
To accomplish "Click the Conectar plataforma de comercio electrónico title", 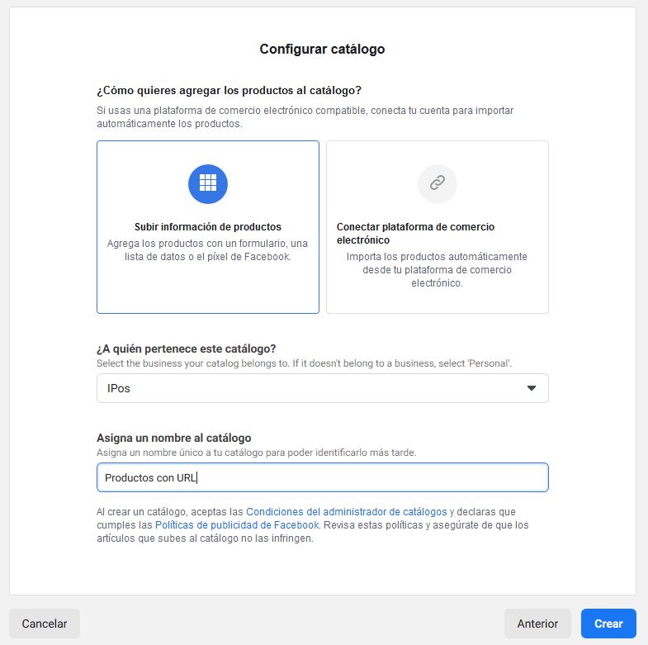I will (415, 234).
